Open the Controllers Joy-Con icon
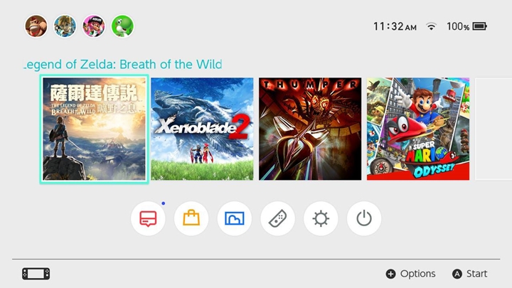 [x=277, y=218]
